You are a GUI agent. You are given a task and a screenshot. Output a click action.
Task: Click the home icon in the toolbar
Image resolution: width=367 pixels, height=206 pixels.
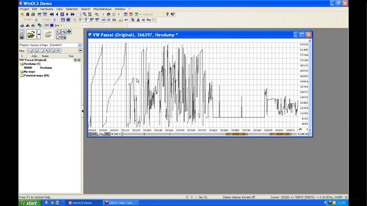pos(108,14)
